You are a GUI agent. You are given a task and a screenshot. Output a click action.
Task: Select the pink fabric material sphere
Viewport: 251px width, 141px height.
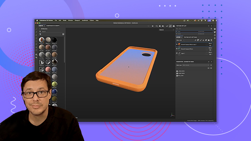pos(48,69)
